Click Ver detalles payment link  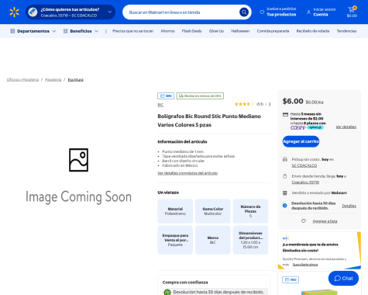click(x=346, y=127)
